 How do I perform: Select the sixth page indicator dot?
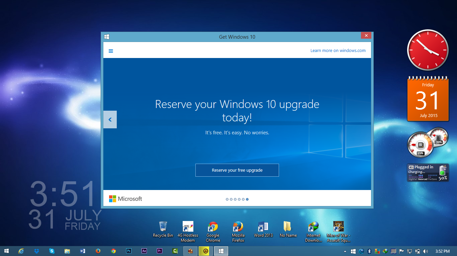point(247,199)
